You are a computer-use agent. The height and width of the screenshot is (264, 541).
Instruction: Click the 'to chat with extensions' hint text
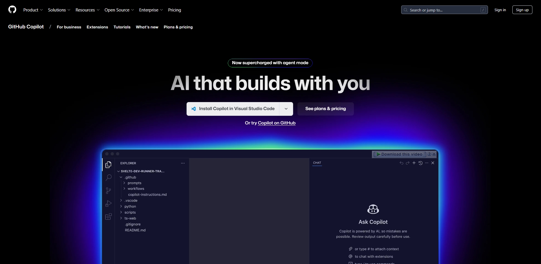(x=374, y=257)
